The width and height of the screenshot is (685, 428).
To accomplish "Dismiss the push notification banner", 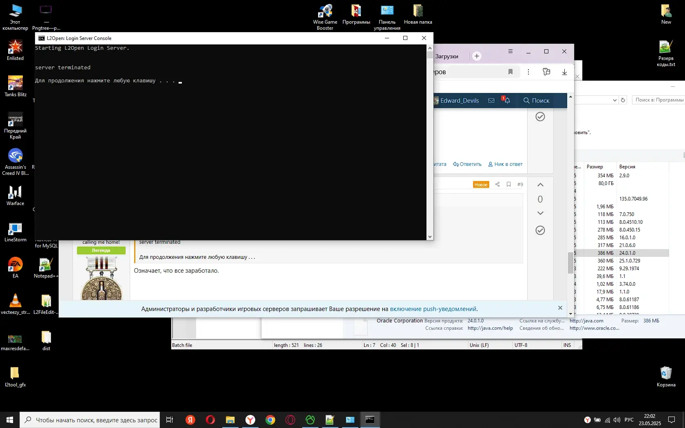I will (560, 308).
